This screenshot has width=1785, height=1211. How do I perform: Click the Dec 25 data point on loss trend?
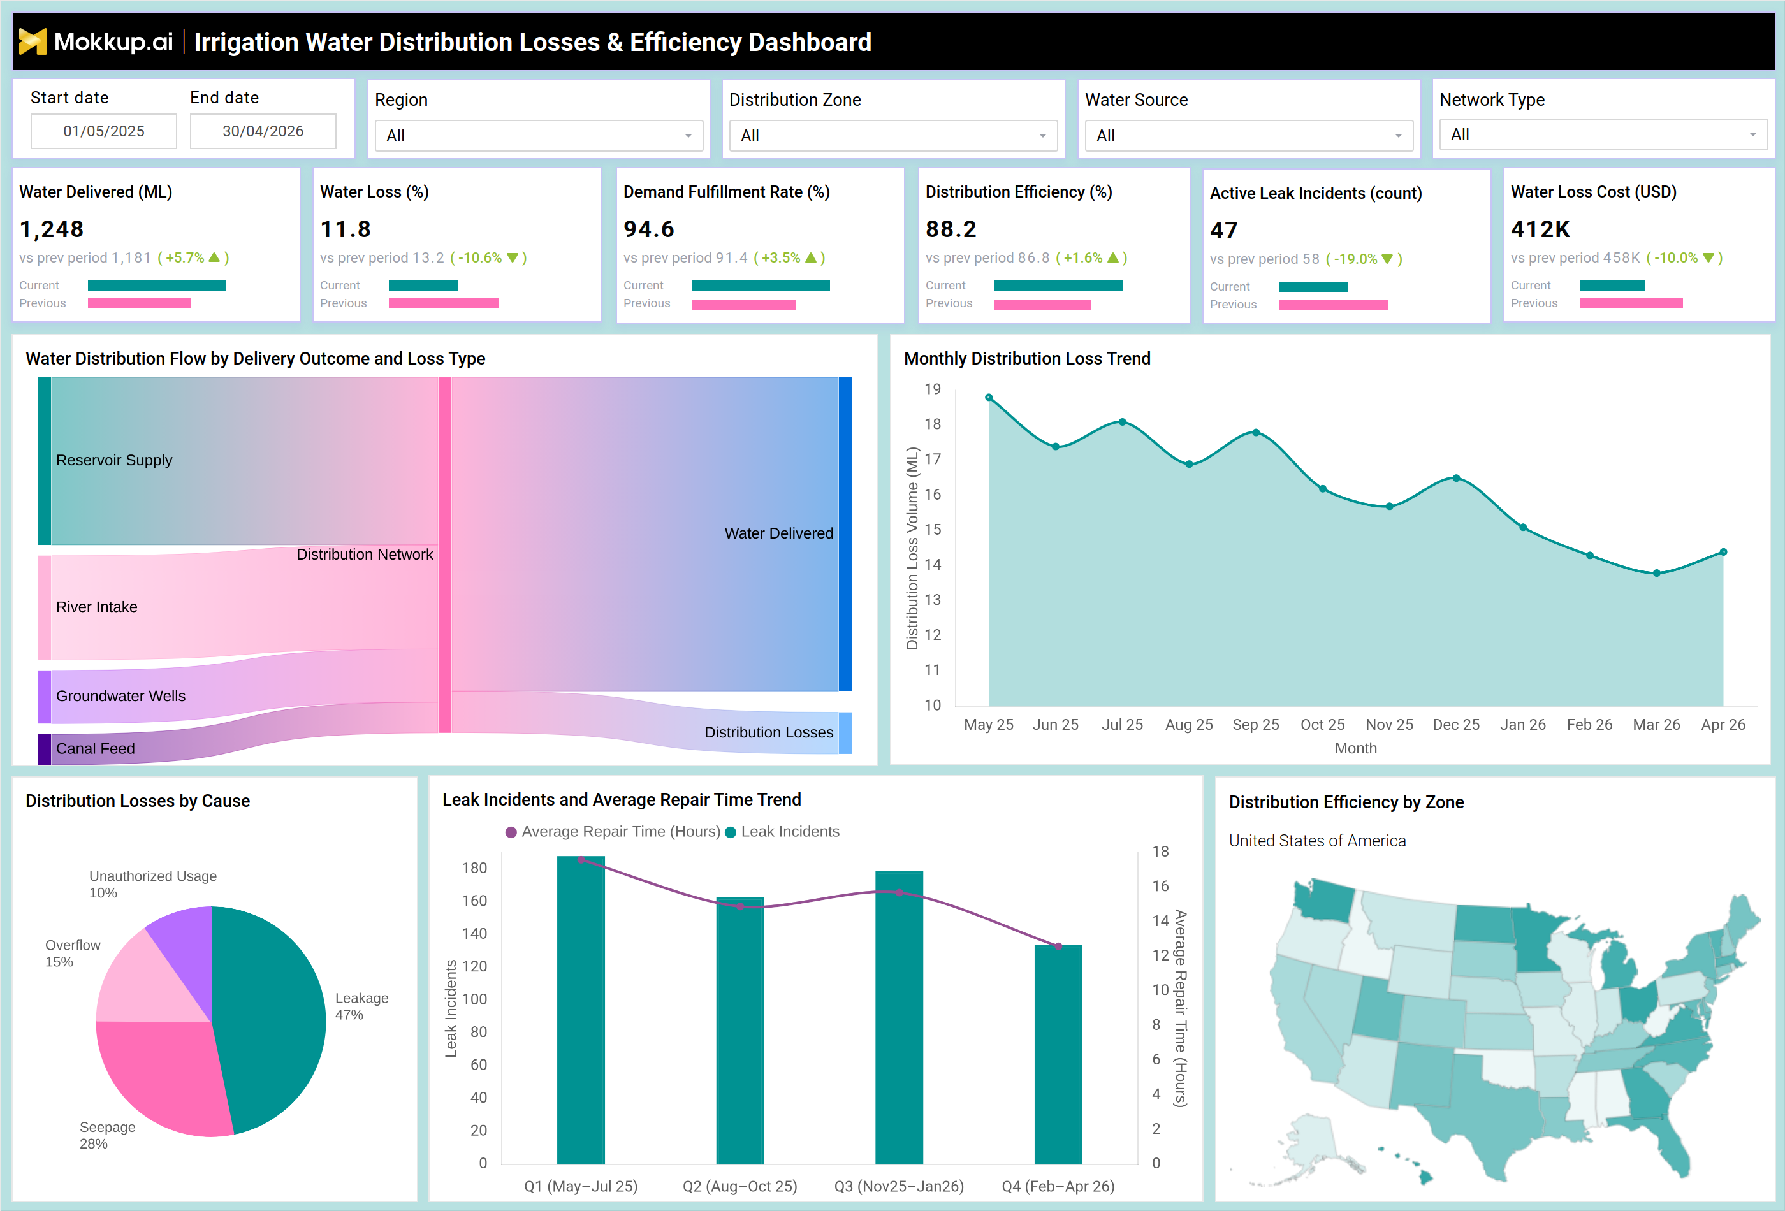point(1456,479)
